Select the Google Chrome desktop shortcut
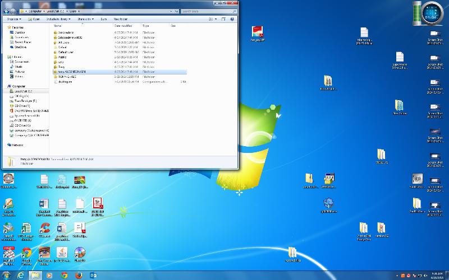 pyautogui.click(x=26, y=256)
